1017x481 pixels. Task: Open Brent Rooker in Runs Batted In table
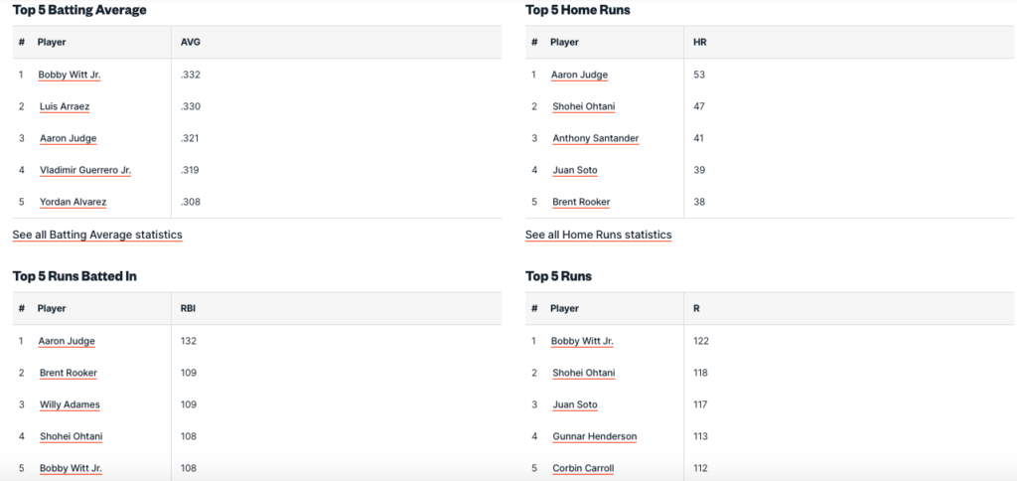(68, 373)
